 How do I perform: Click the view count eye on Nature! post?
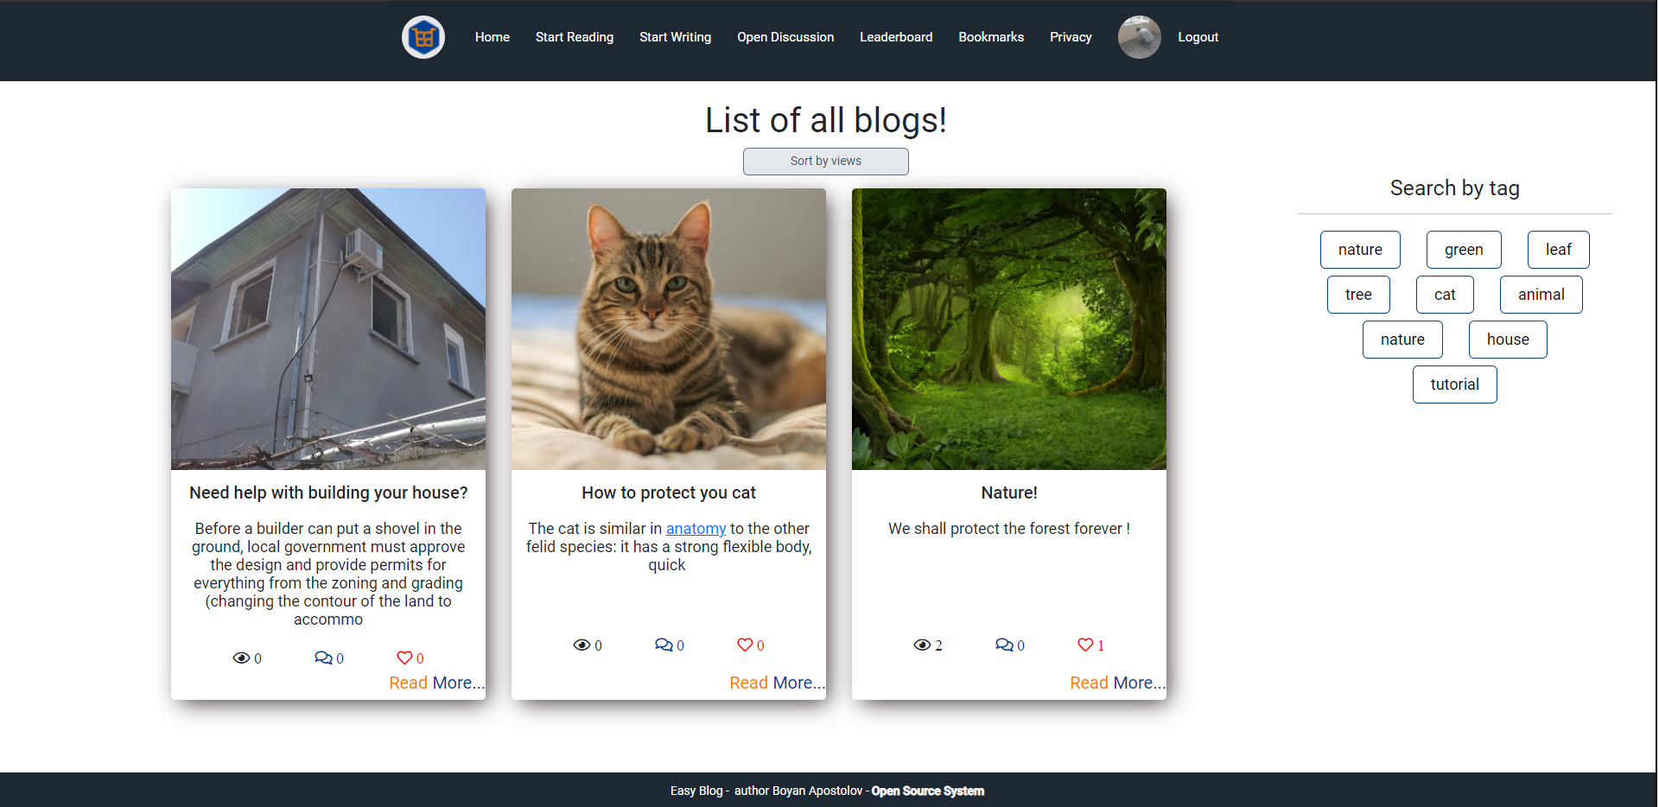click(921, 645)
